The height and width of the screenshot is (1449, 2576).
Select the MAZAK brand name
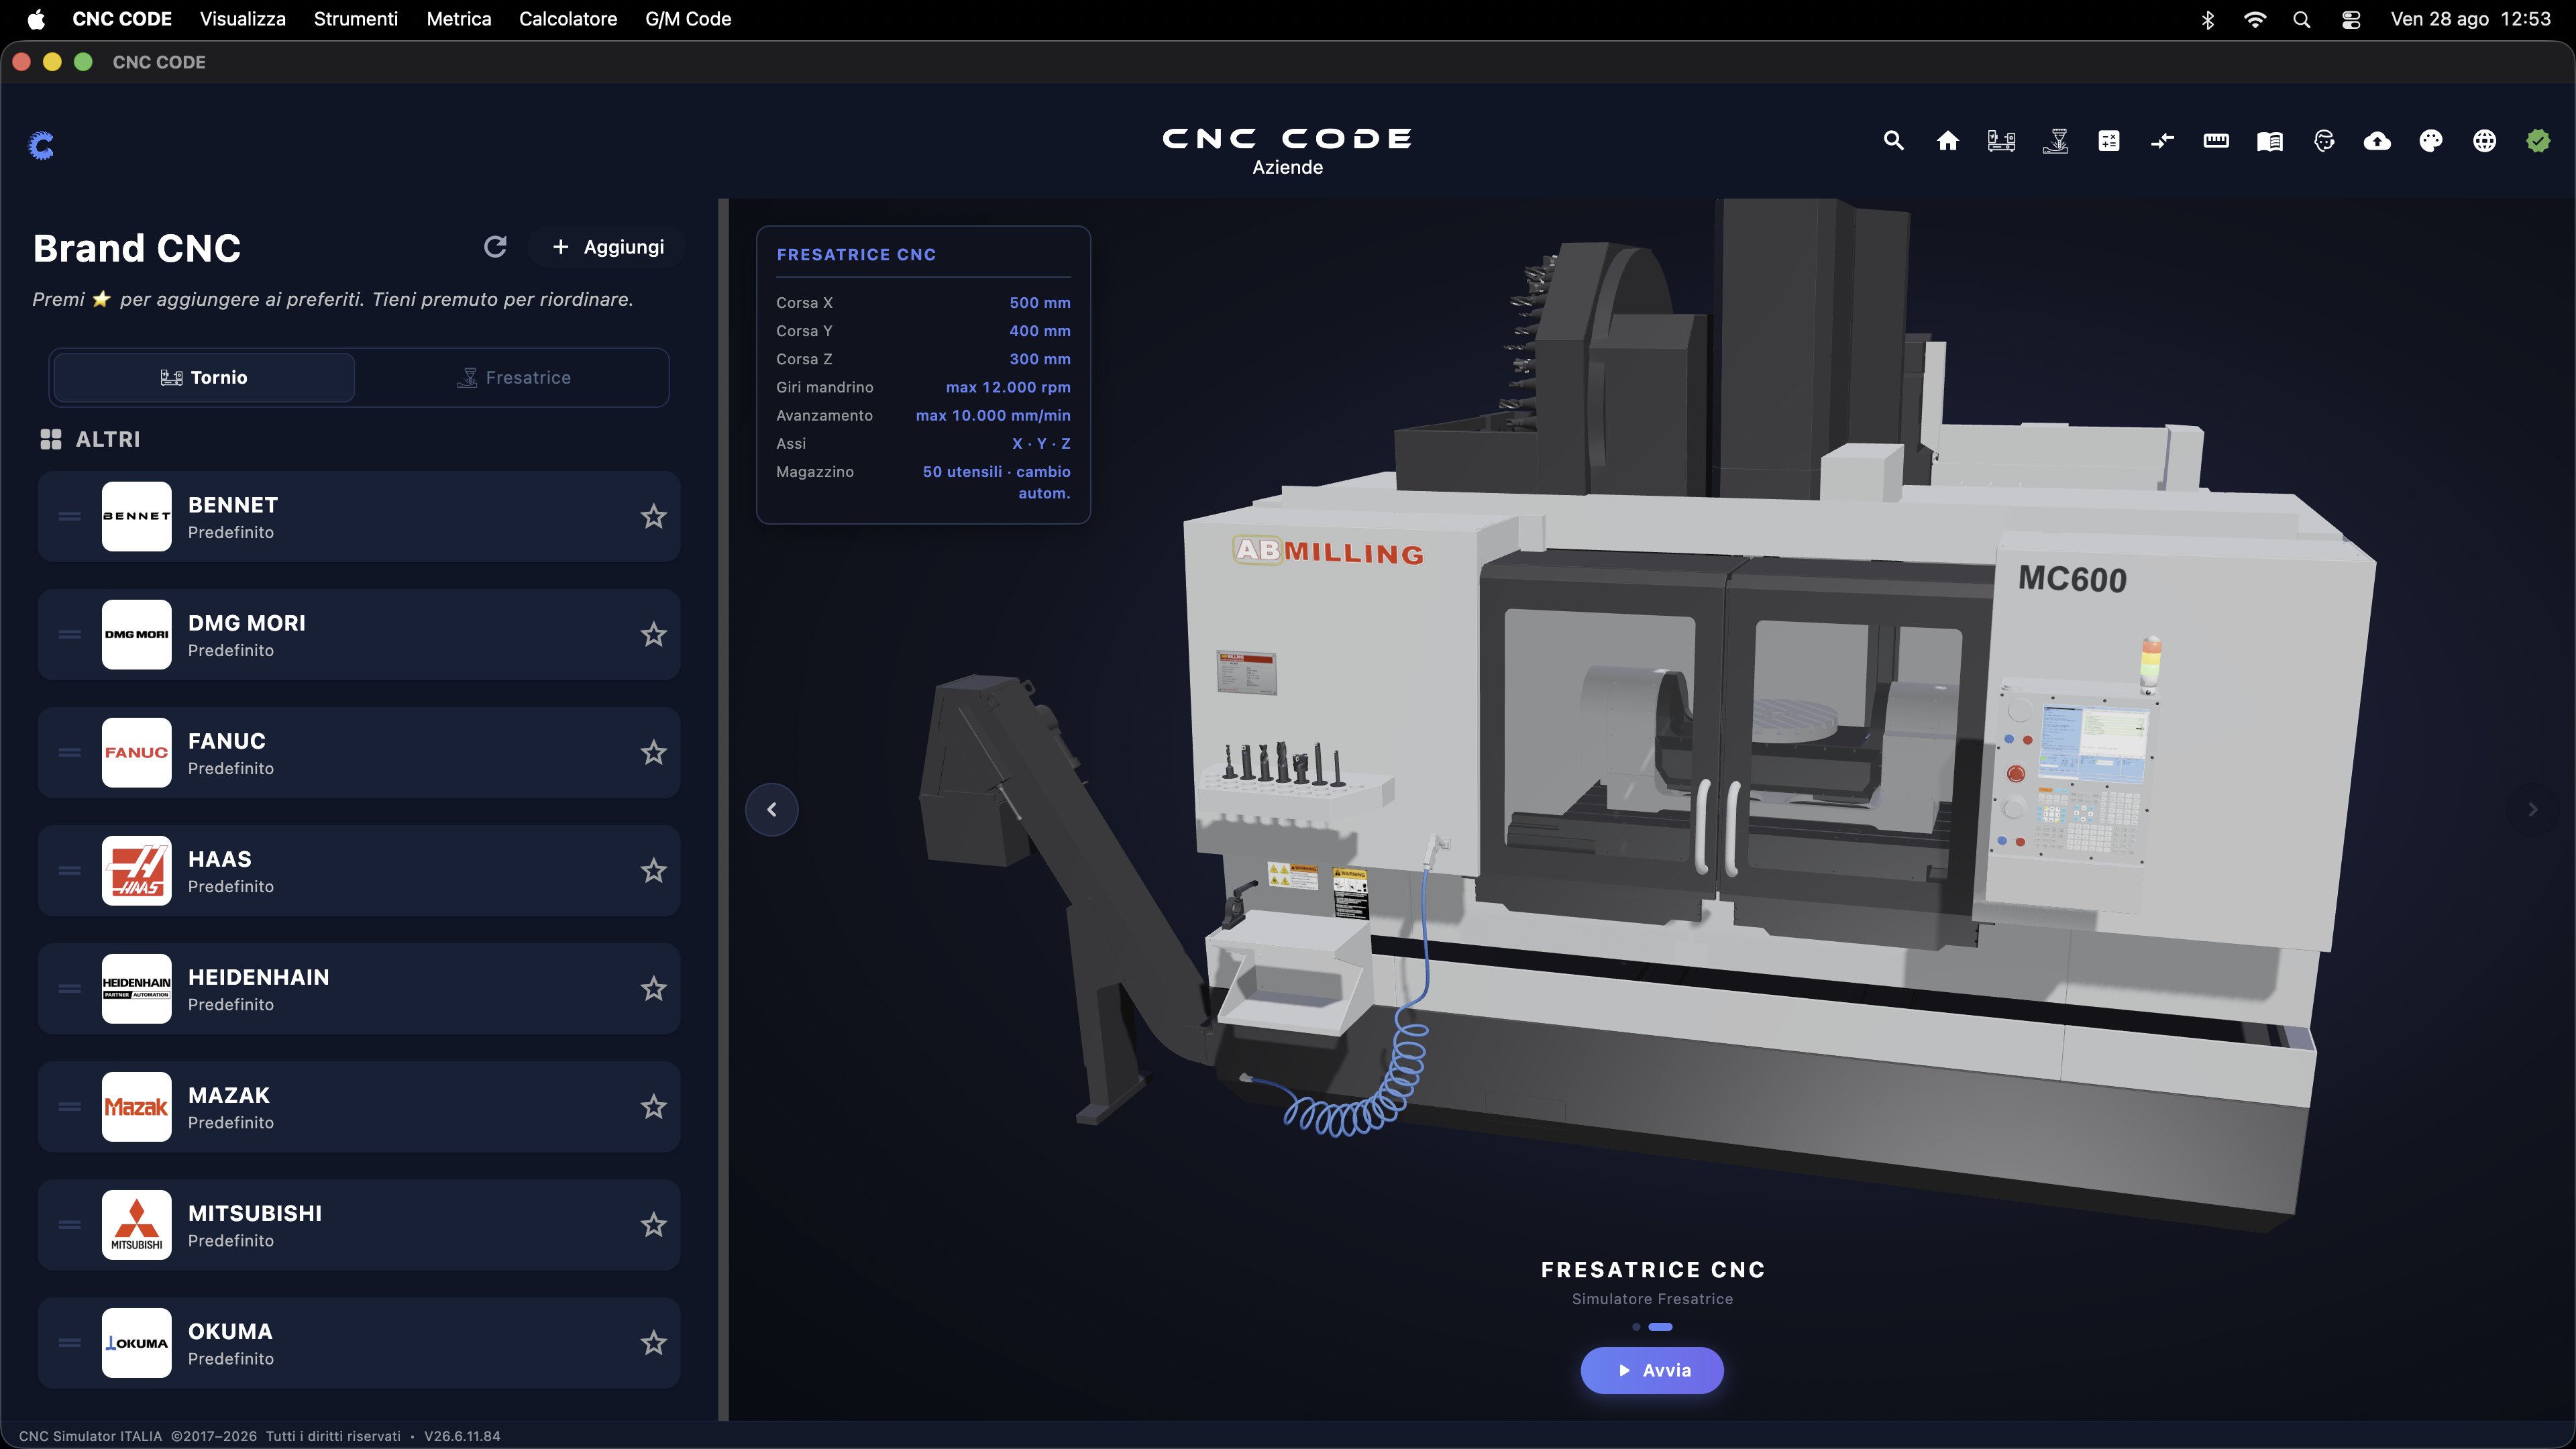coord(229,1095)
